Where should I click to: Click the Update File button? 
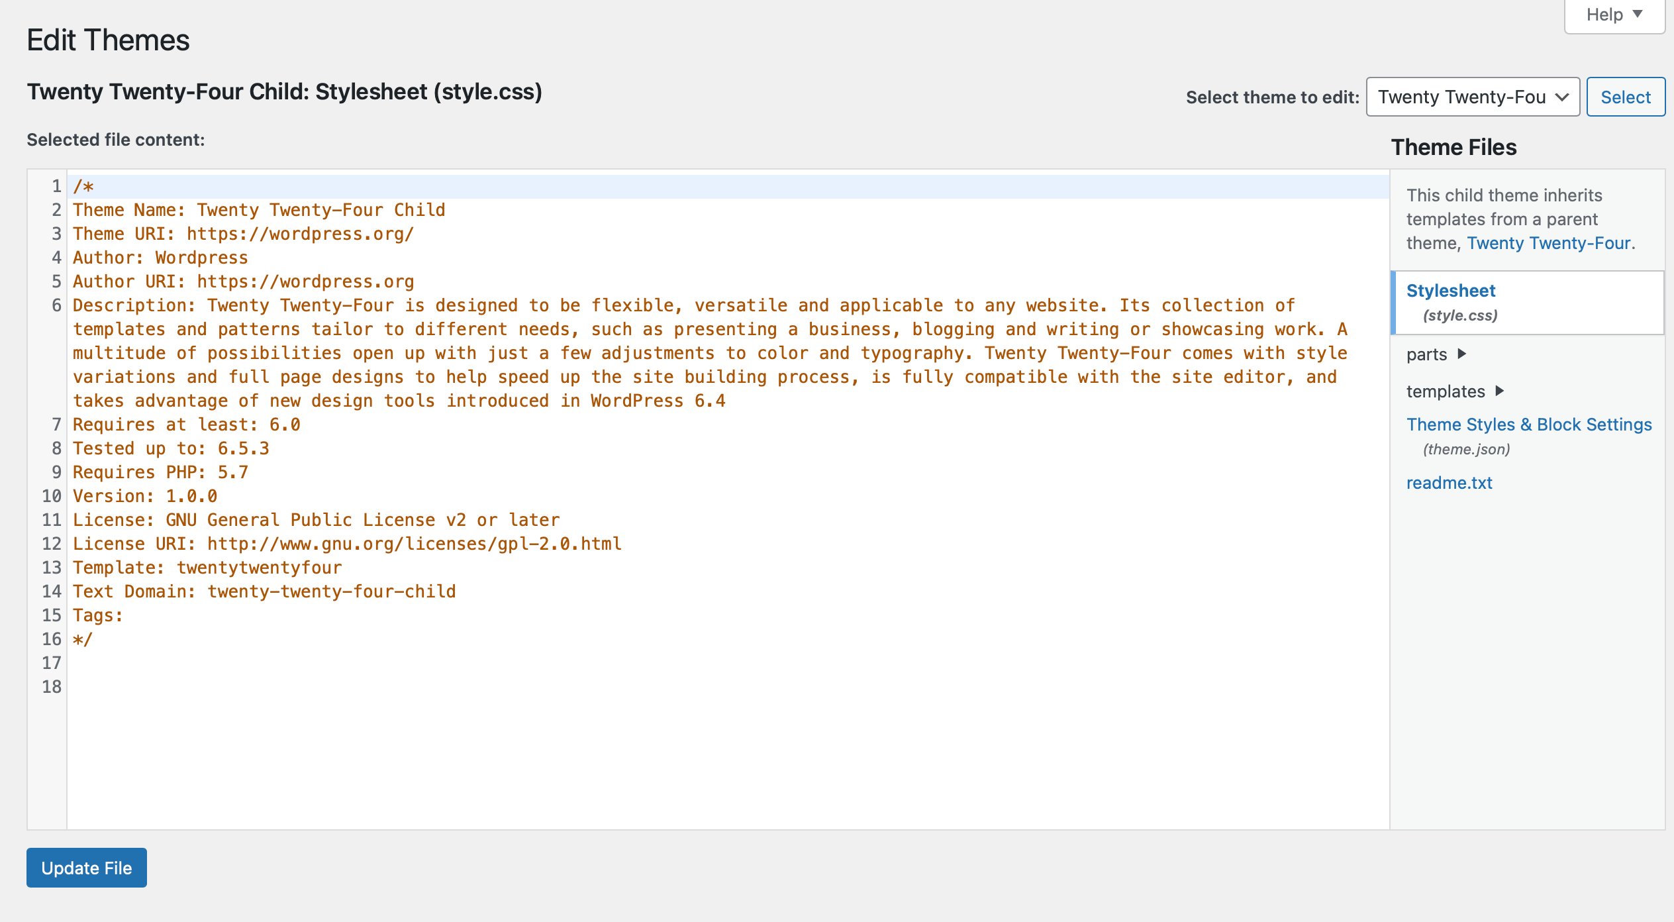[x=86, y=868]
